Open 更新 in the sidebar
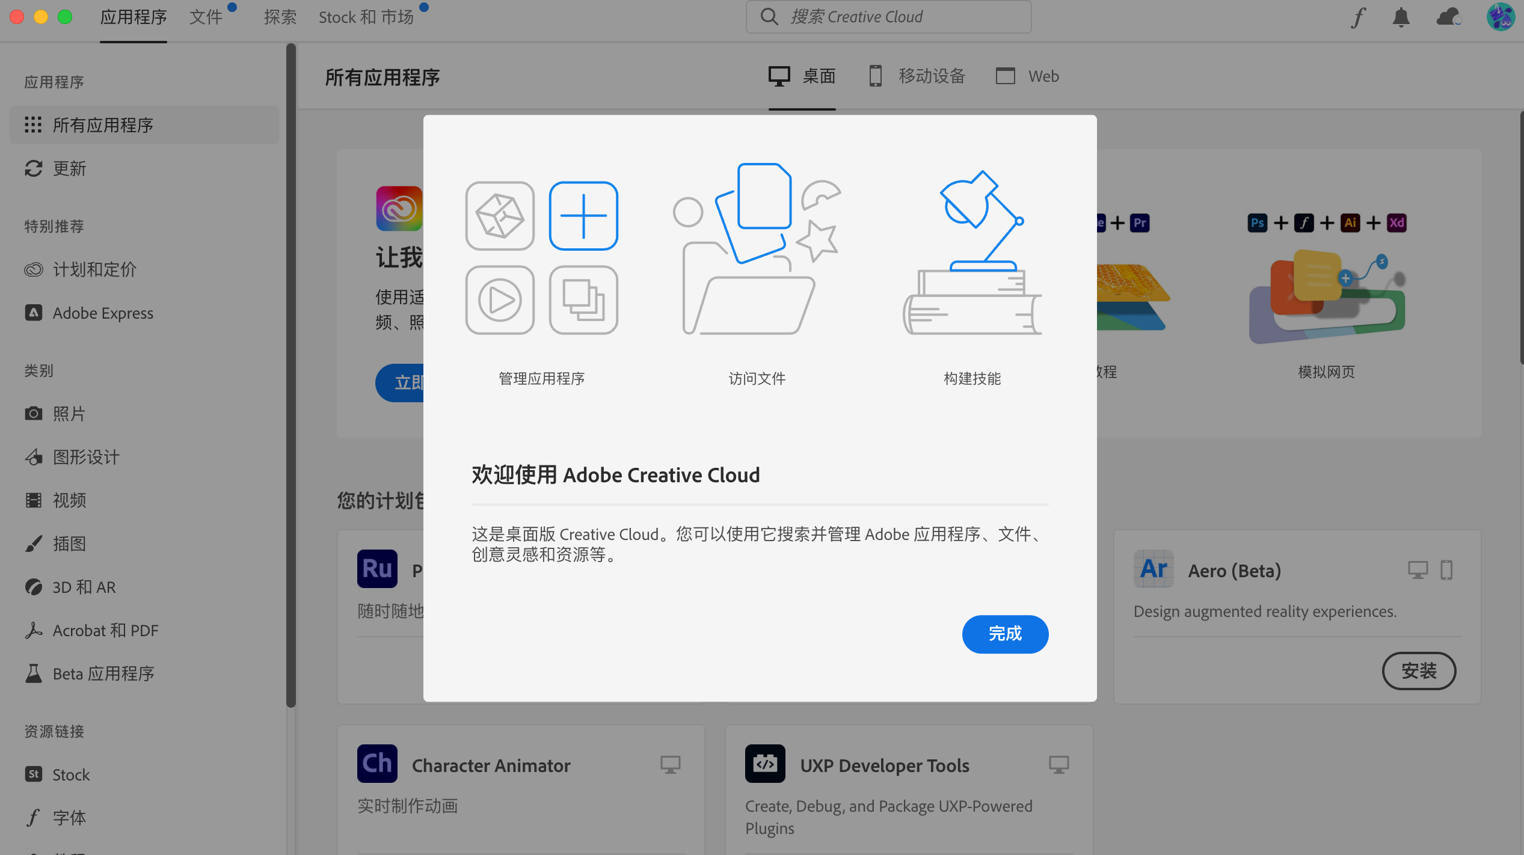Viewport: 1524px width, 855px height. [144, 168]
